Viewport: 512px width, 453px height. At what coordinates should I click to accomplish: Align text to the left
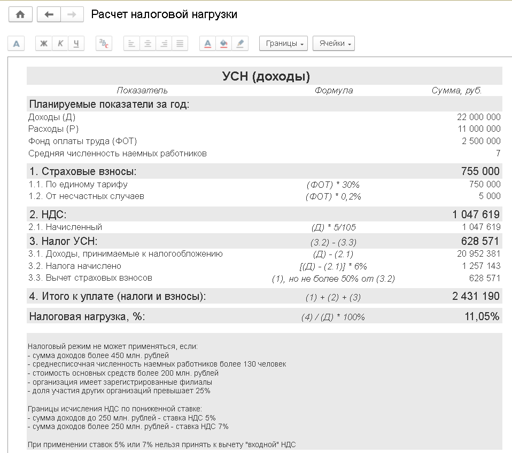[x=131, y=44]
